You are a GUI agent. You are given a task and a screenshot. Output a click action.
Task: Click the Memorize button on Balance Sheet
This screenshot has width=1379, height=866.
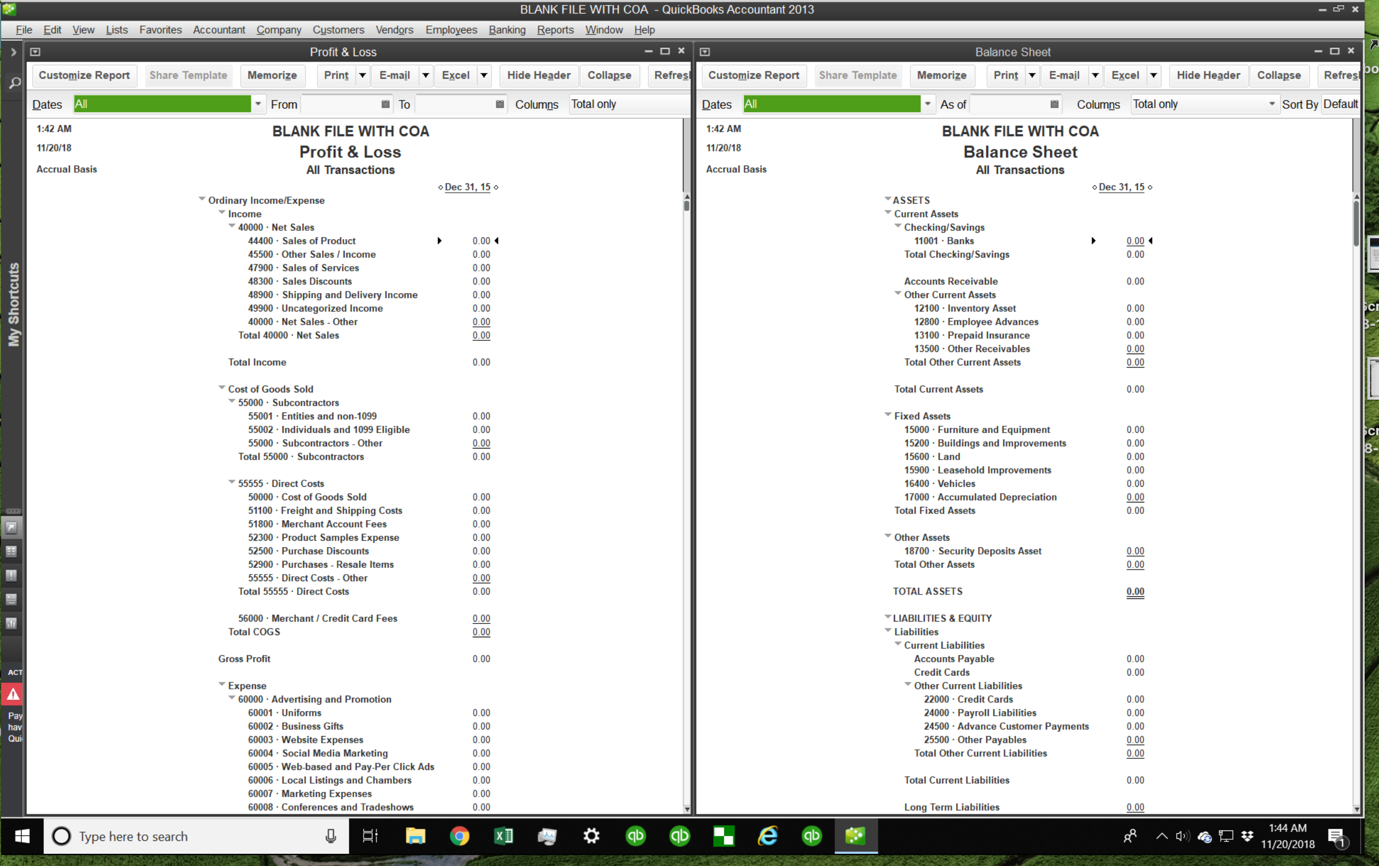click(942, 75)
